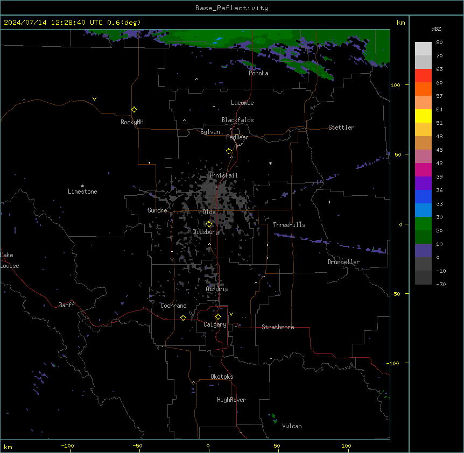Click the Cochrane city label
Image resolution: width=464 pixels, height=453 pixels.
tap(173, 306)
